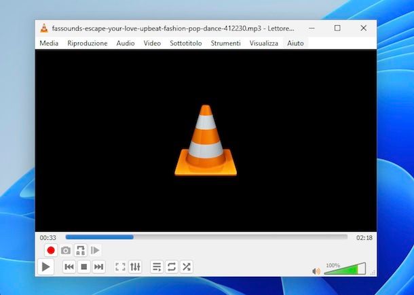Open the Riproduzione menu
Screen dimensions: 414x295
click(x=88, y=43)
